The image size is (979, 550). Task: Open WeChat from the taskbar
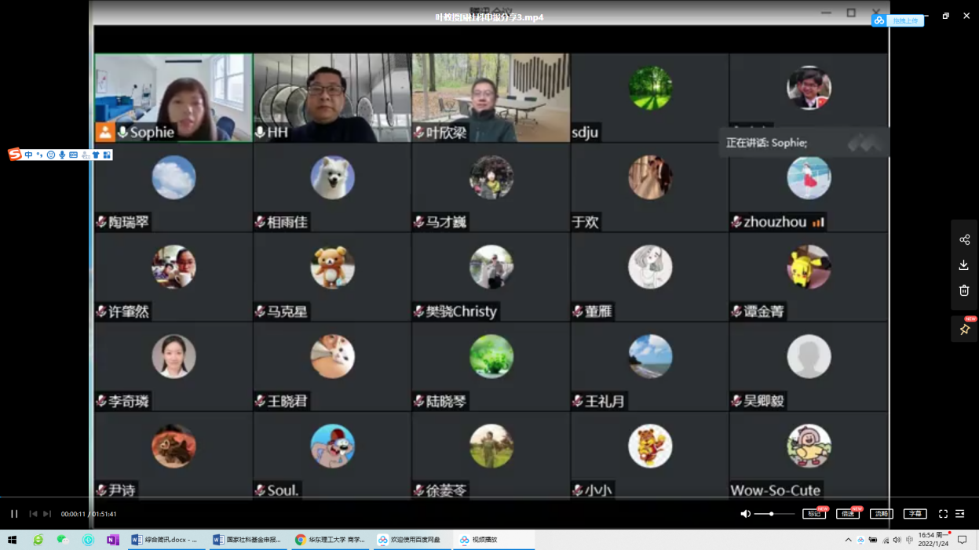pos(63,540)
